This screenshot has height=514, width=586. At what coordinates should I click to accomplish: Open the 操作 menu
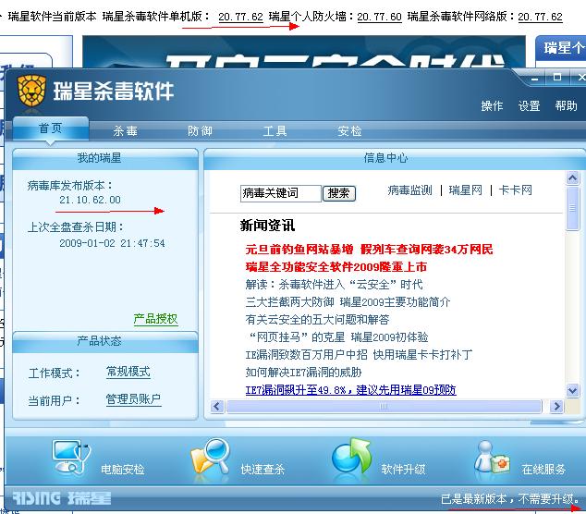pyautogui.click(x=492, y=105)
